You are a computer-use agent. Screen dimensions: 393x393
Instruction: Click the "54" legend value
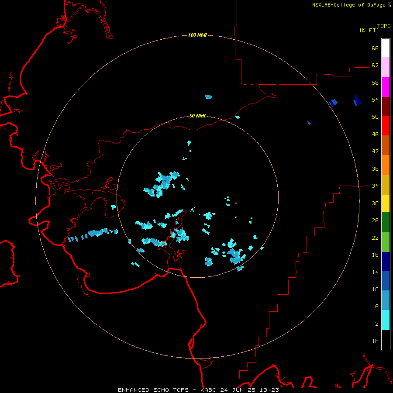click(375, 100)
